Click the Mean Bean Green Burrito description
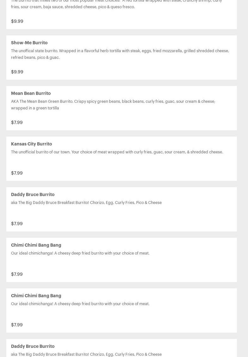This screenshot has height=357, width=248. click(x=113, y=105)
